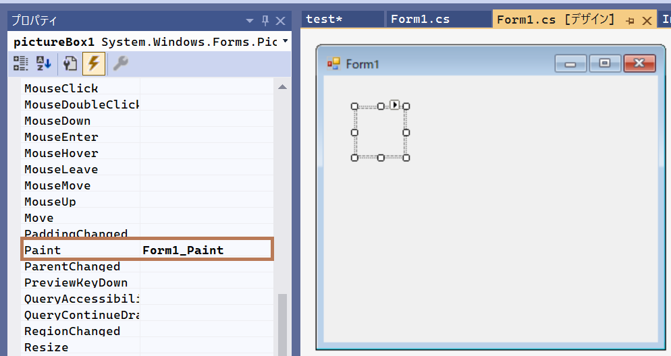Sort properties alphabetically

(44, 63)
